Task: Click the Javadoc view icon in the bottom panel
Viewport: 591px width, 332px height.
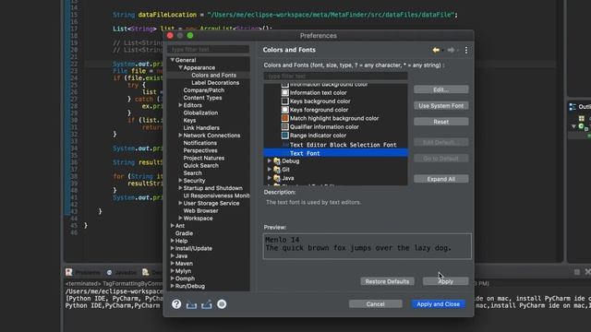Action: click(109, 272)
